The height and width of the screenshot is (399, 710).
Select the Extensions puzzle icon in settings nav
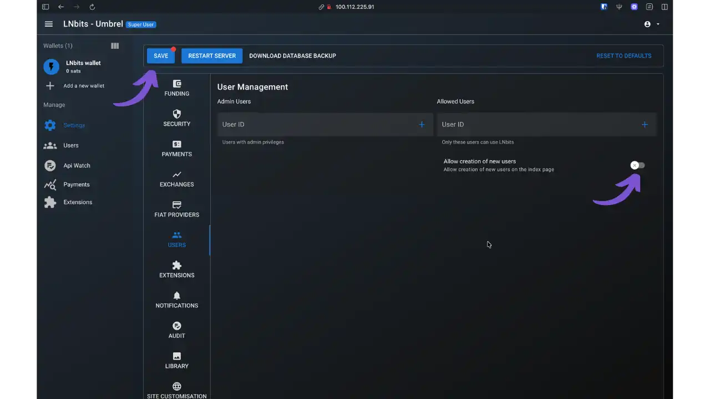[x=176, y=269]
